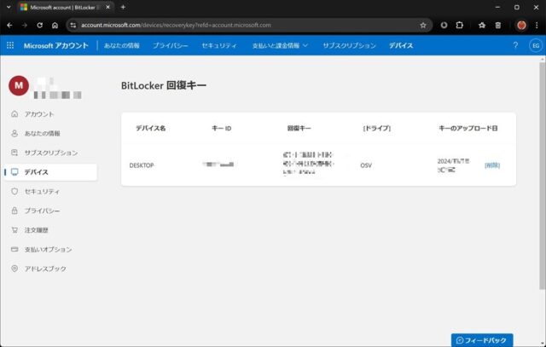Click the page vertical scrollbar
The image size is (546, 347).
tap(543, 176)
